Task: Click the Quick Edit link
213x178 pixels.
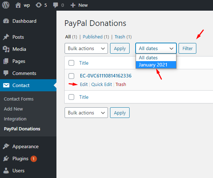Action: (x=102, y=85)
